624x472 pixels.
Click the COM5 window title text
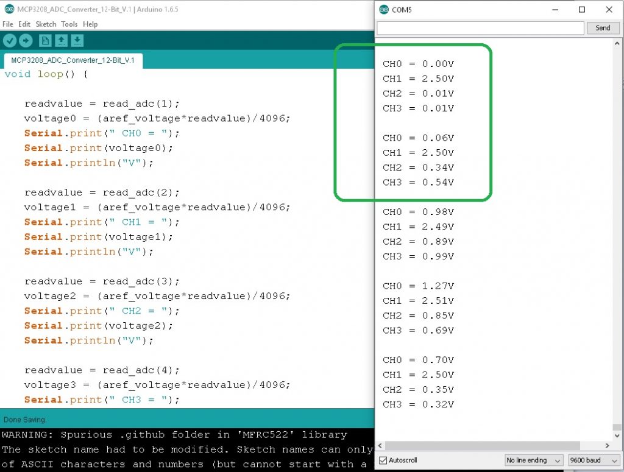[402, 10]
